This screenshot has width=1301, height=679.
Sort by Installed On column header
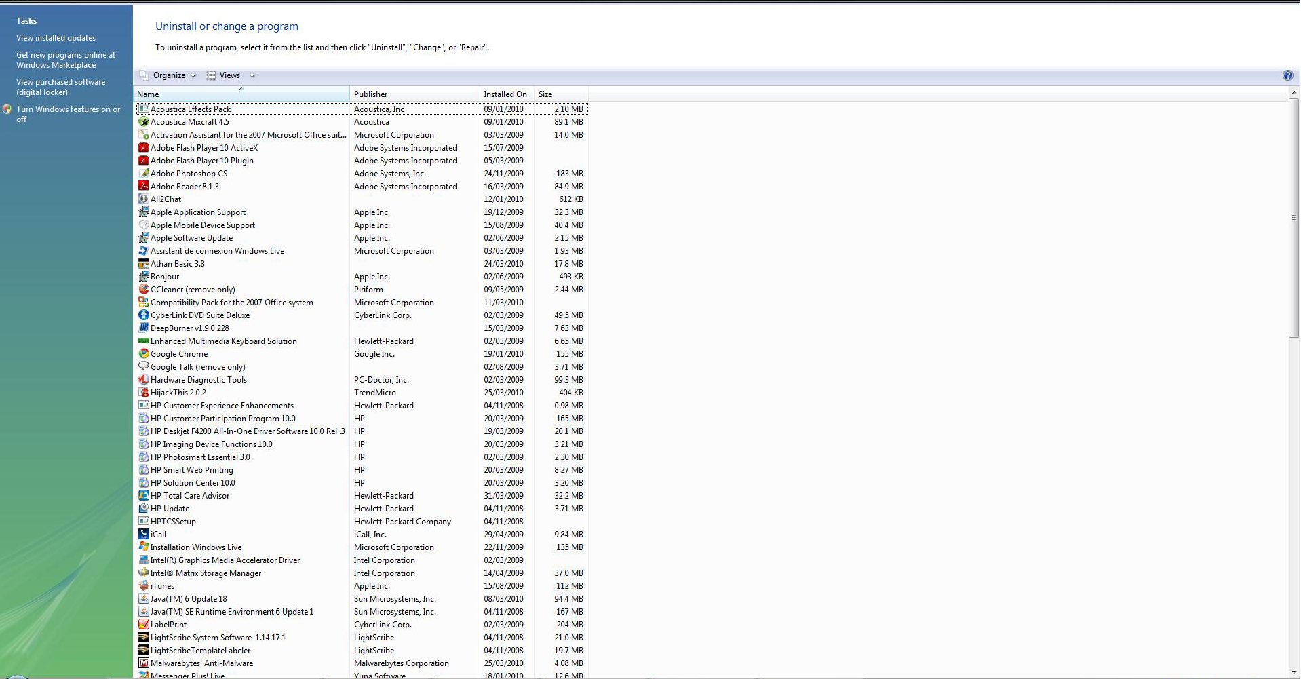point(507,94)
